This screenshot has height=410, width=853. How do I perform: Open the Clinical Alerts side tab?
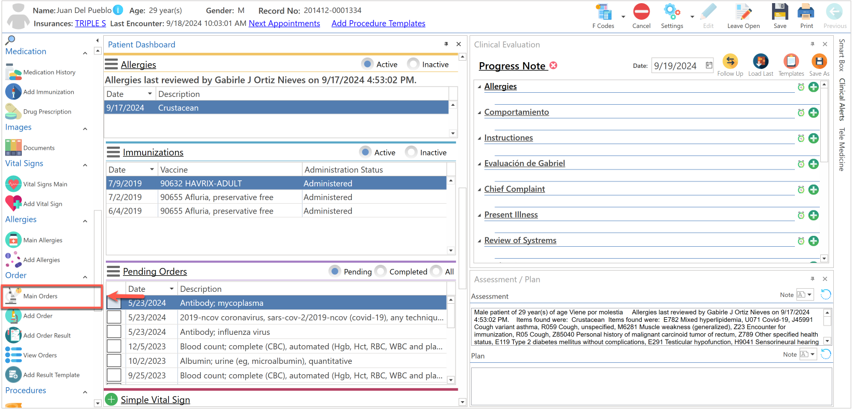842,100
